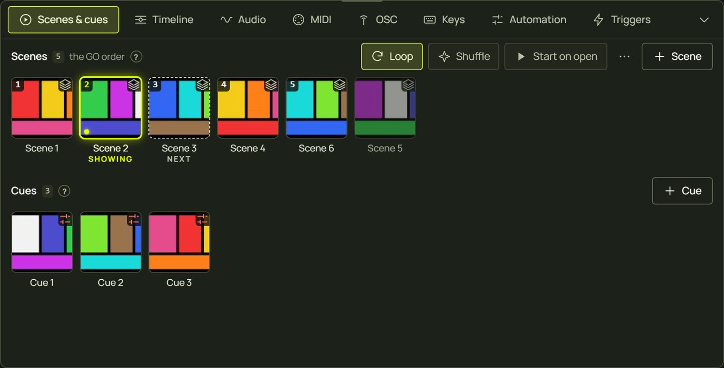The width and height of the screenshot is (724, 368).
Task: Switch to the MIDI tab
Action: pyautogui.click(x=312, y=20)
